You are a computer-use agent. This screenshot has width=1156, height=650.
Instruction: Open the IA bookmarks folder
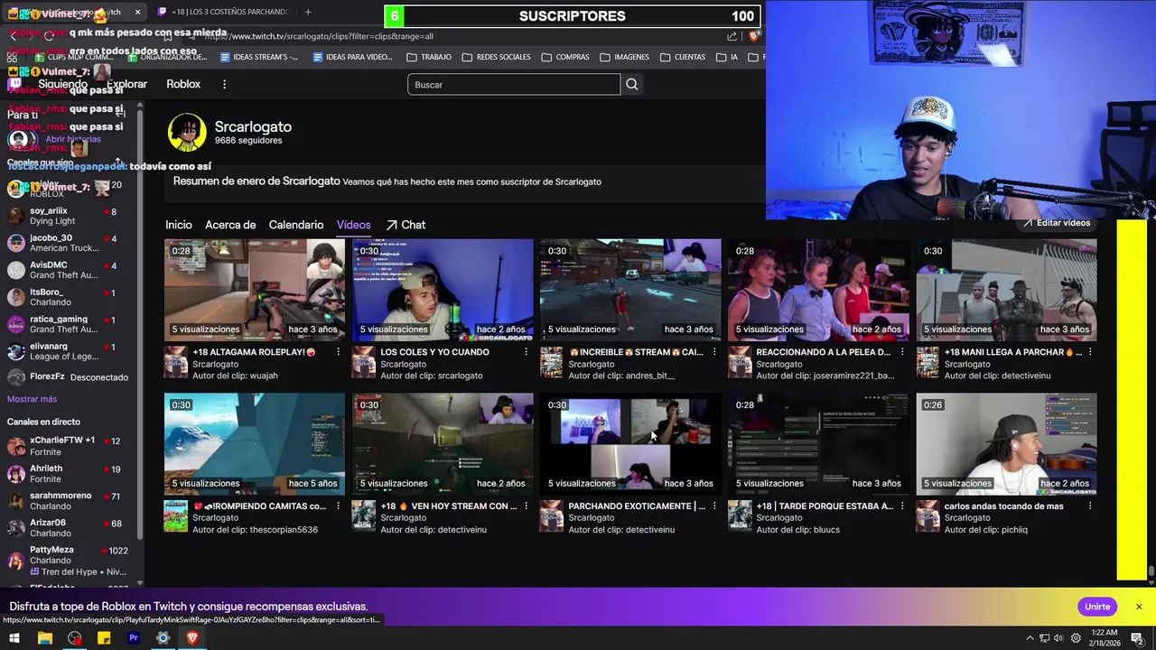point(727,57)
